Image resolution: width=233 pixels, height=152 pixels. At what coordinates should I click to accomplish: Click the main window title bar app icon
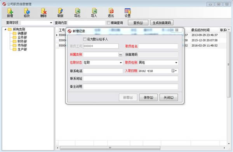(x=4, y=4)
